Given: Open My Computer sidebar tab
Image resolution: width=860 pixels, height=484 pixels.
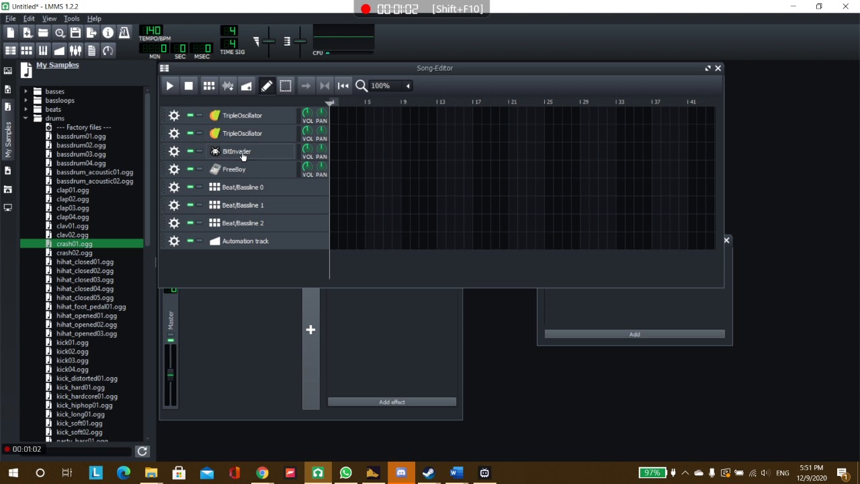Looking at the screenshot, I should point(7,208).
